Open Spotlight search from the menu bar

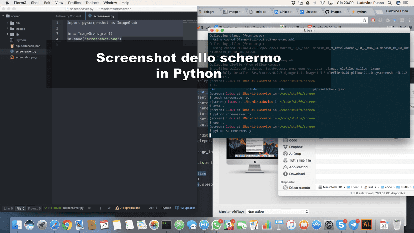(x=390, y=3)
